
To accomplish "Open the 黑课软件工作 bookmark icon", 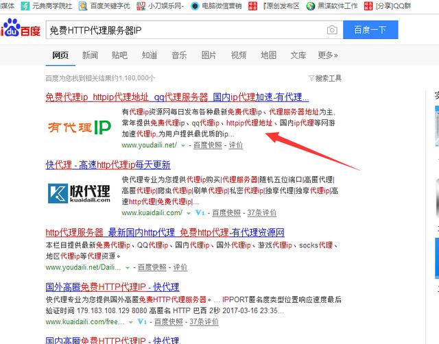I will (x=311, y=6).
